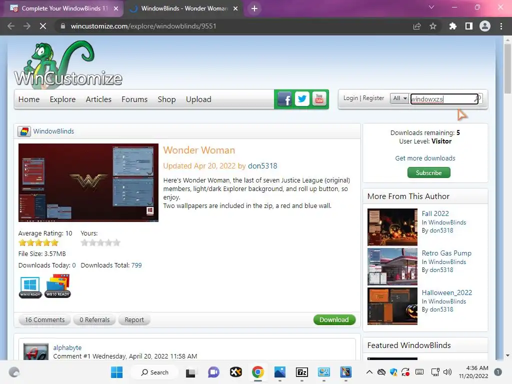Rate with the first star under Yours

84,242
